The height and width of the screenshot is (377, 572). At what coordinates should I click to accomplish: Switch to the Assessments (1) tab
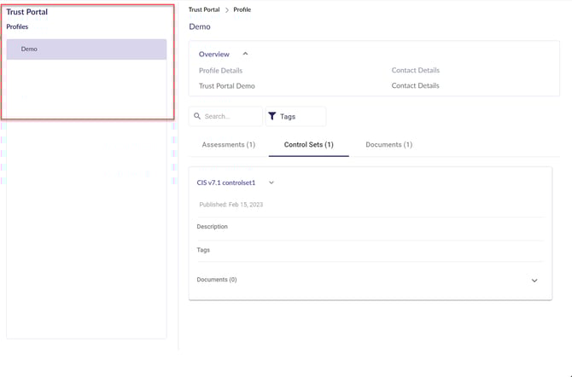click(228, 145)
